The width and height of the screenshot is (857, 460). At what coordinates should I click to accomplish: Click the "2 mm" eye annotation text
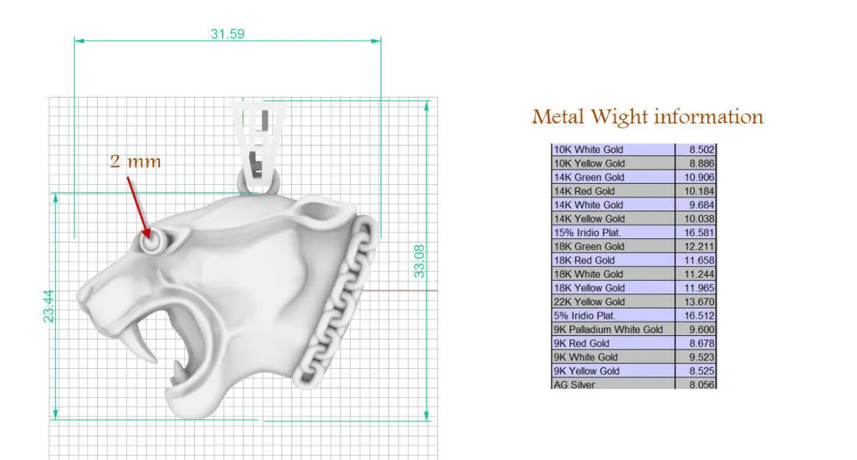coord(136,161)
